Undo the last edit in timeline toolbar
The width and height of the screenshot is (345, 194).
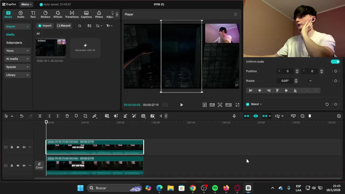click(x=22, y=116)
